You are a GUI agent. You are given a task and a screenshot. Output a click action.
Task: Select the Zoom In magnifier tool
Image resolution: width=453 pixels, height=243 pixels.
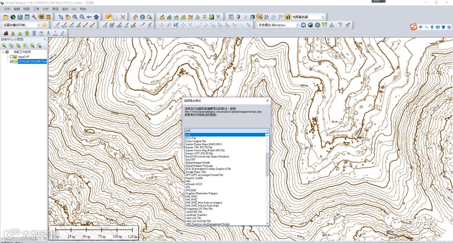click(75, 17)
